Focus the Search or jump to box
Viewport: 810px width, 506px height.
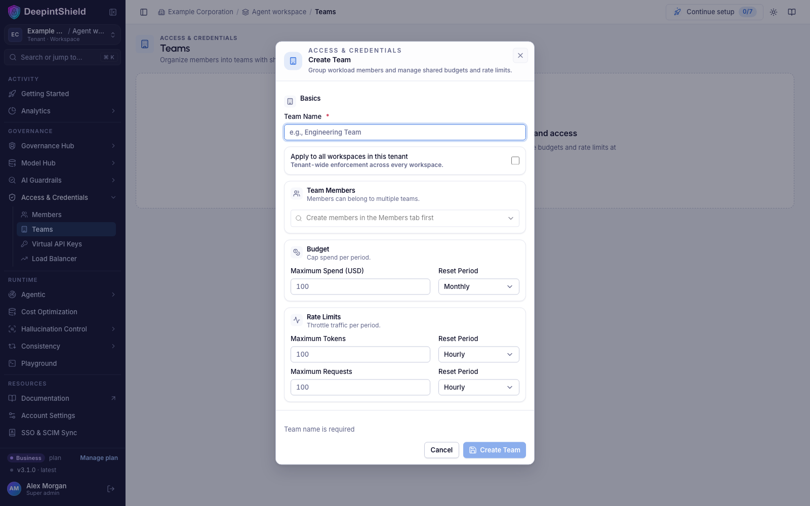click(x=63, y=57)
